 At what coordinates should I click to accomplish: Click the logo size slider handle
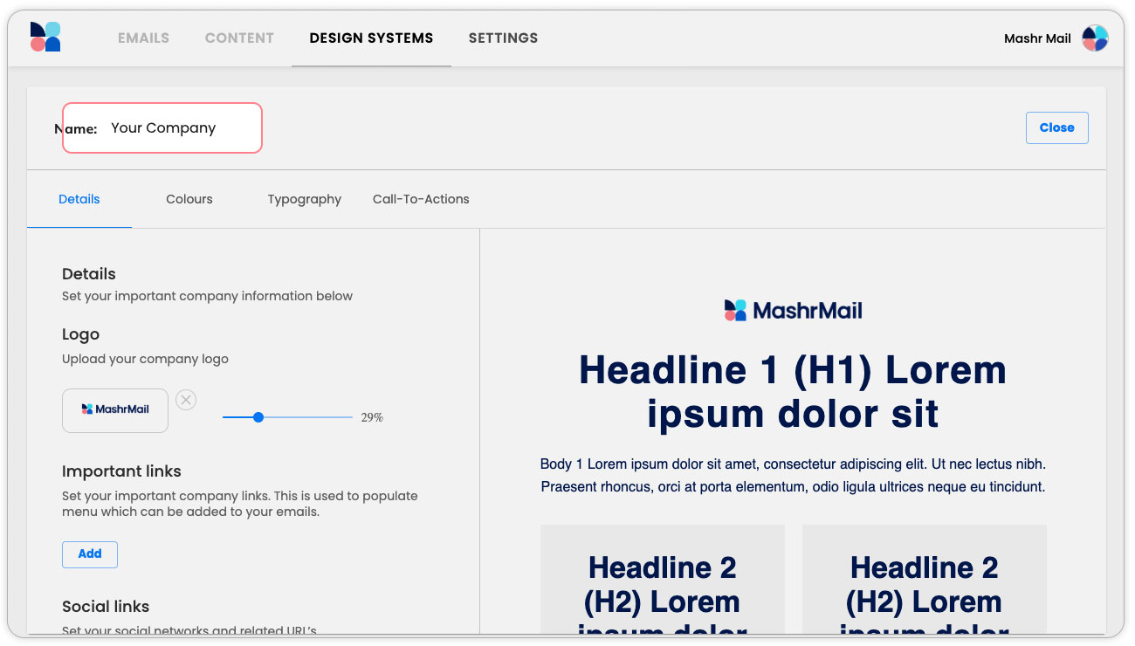click(258, 417)
